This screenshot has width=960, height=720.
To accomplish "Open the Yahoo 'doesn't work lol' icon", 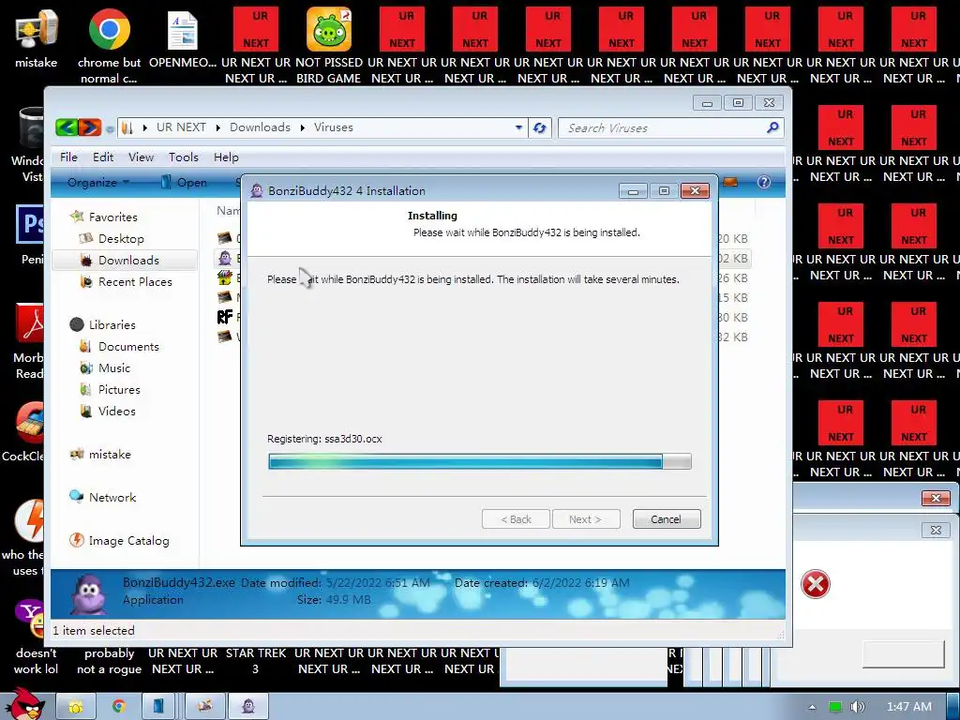I will click(29, 619).
